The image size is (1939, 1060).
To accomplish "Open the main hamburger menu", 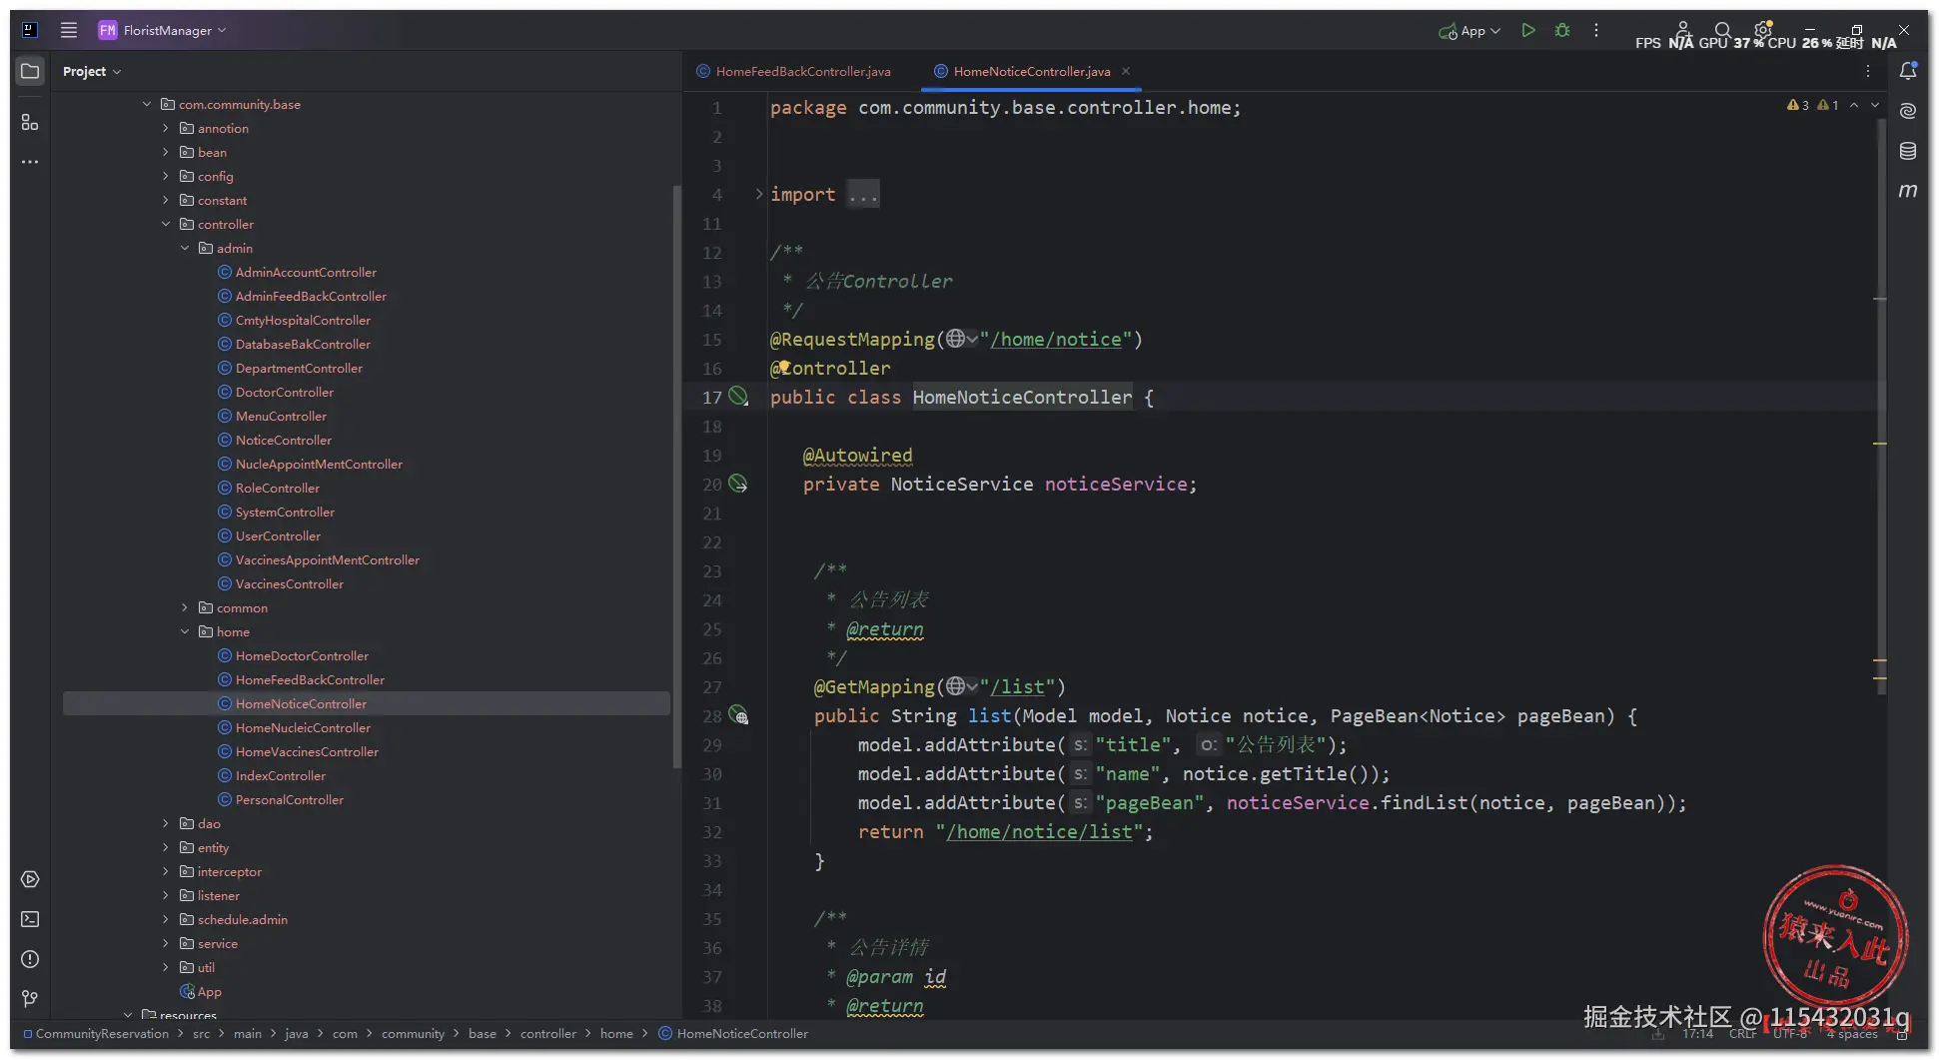I will point(69,30).
